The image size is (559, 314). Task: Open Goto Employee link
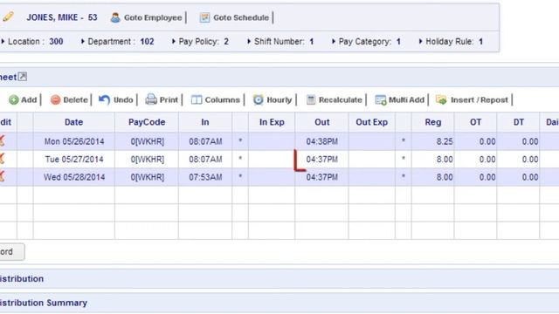pyautogui.click(x=153, y=17)
